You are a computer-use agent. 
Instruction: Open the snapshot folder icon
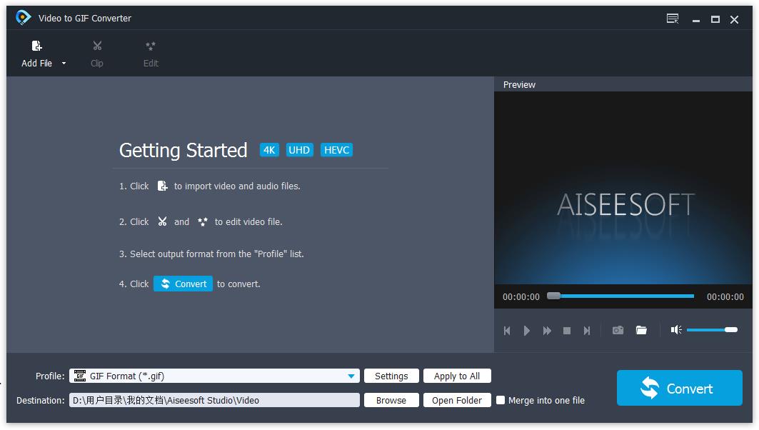pyautogui.click(x=641, y=330)
